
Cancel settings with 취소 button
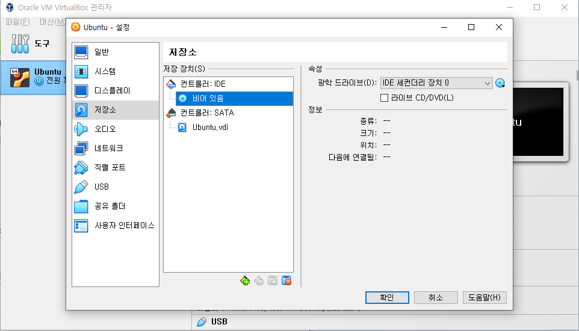click(436, 297)
